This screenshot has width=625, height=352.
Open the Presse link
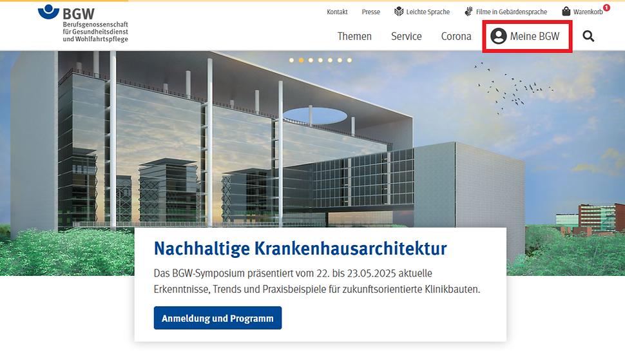370,12
